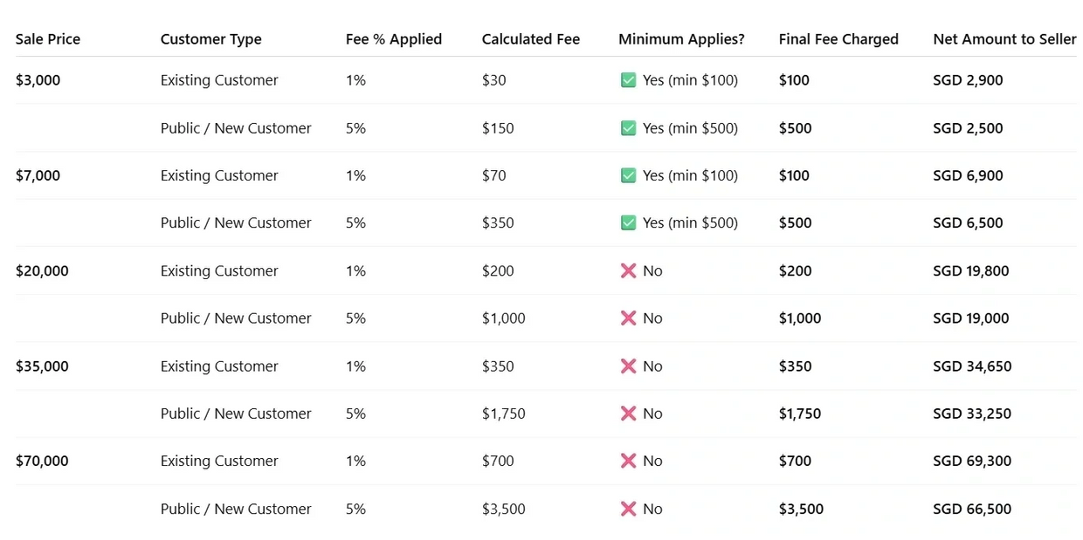Click the Final Fee Charged column header
The height and width of the screenshot is (540, 1083).
tap(838, 39)
